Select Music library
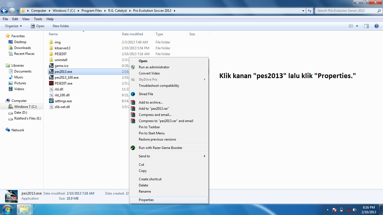 point(19,77)
